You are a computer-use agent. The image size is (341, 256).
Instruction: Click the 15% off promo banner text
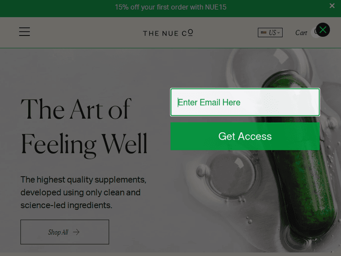(x=170, y=7)
